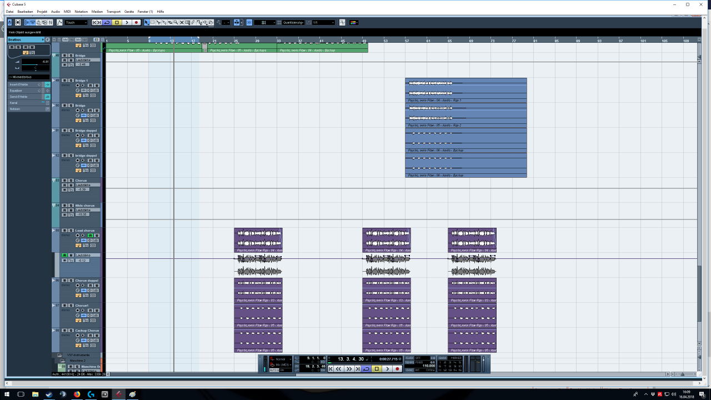The height and width of the screenshot is (400, 711).
Task: Open the Windows Start menu
Action: point(7,394)
